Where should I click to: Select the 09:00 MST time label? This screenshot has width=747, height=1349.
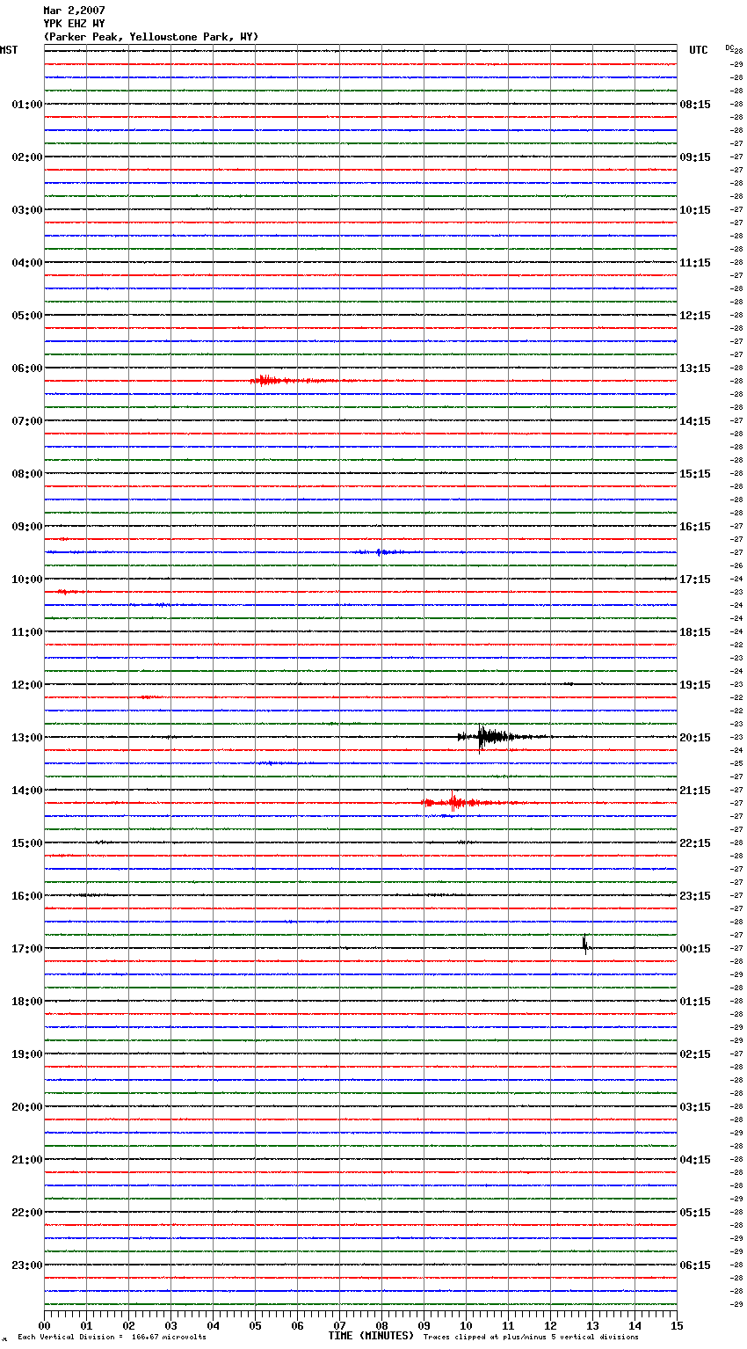click(27, 527)
